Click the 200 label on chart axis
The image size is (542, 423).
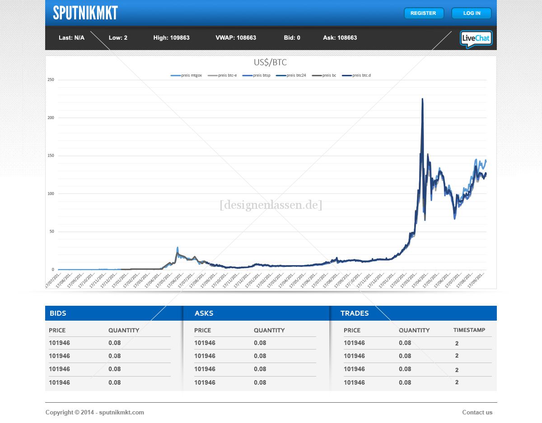coord(51,118)
